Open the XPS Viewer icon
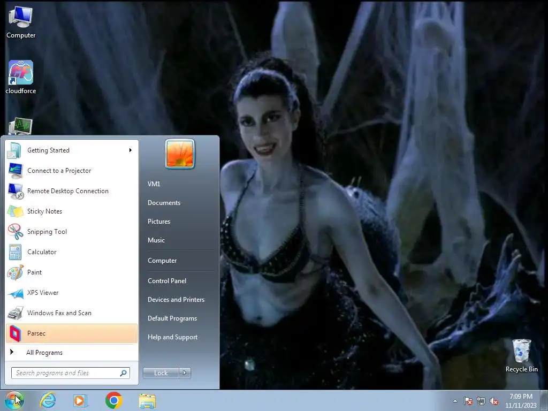Image resolution: width=548 pixels, height=411 pixels. pos(16,293)
